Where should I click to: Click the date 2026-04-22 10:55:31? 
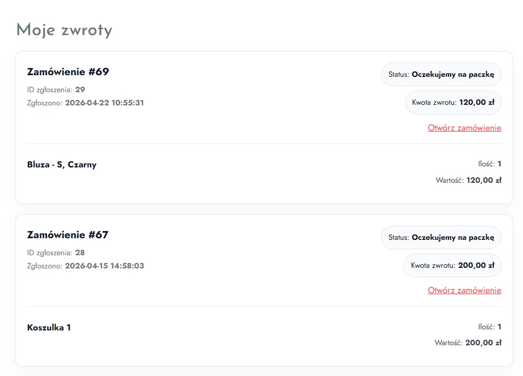104,103
